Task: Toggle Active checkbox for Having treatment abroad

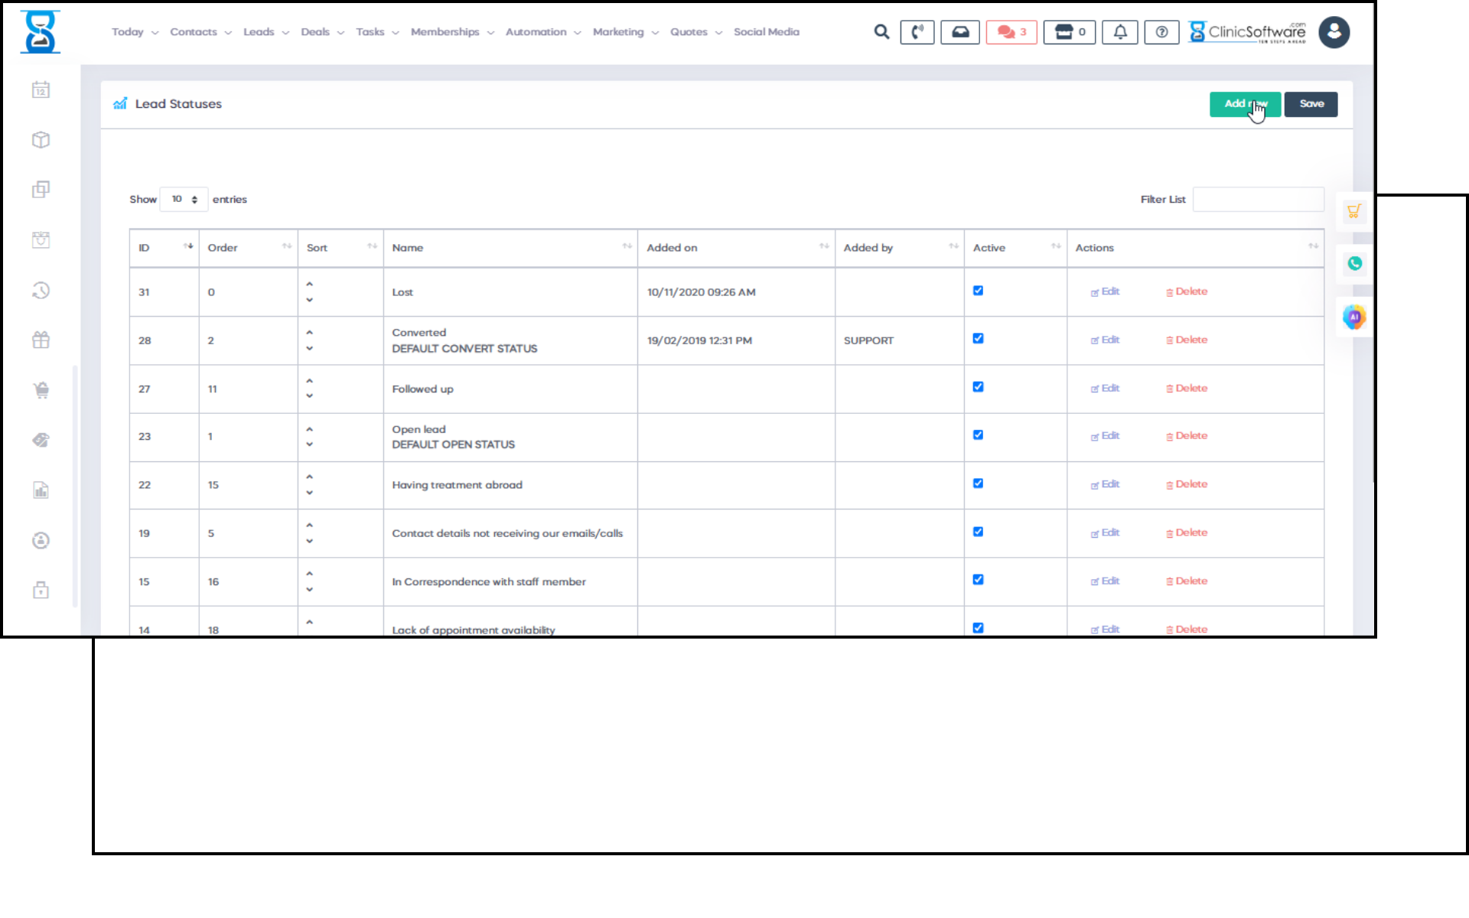Action: click(978, 483)
